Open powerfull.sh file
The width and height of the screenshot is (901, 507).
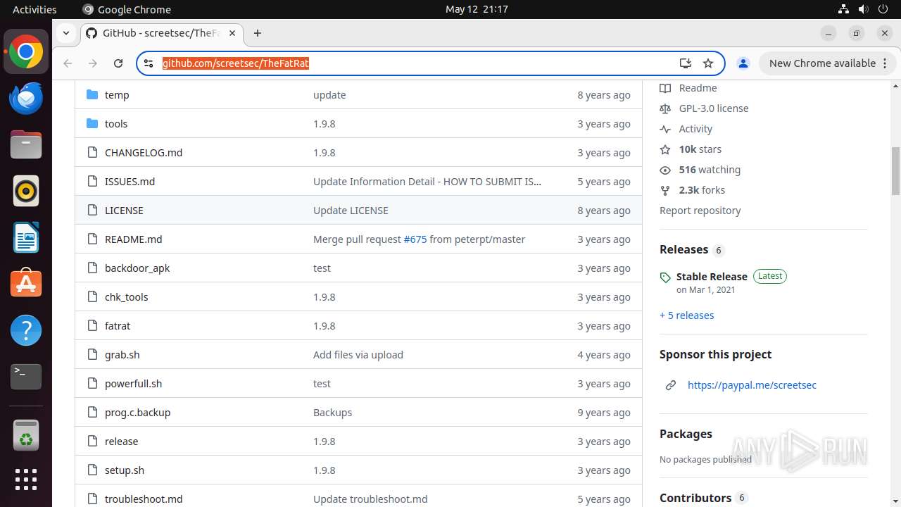coord(133,383)
